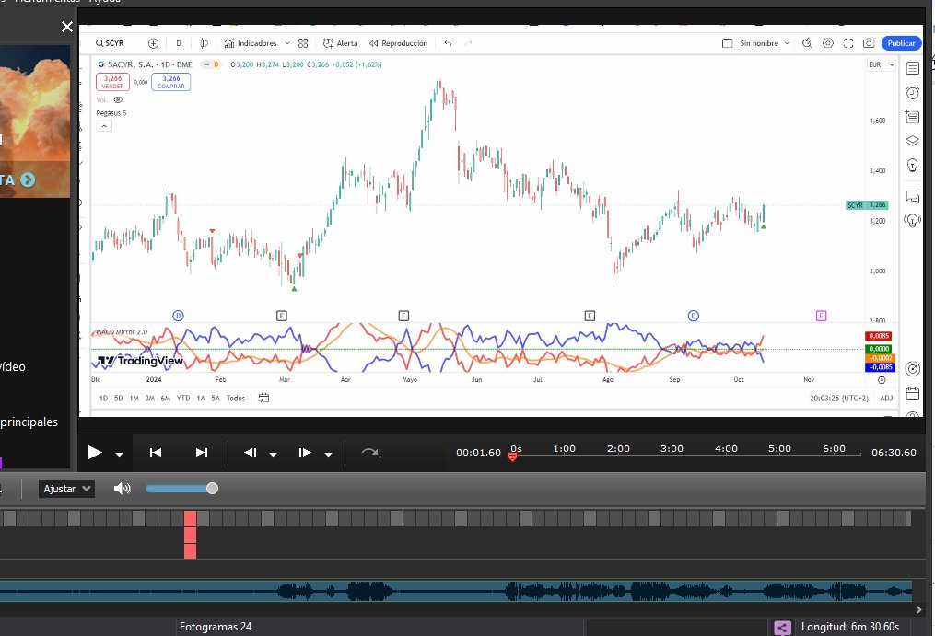Select the 1M date range
The height and width of the screenshot is (636, 935).
pos(134,399)
